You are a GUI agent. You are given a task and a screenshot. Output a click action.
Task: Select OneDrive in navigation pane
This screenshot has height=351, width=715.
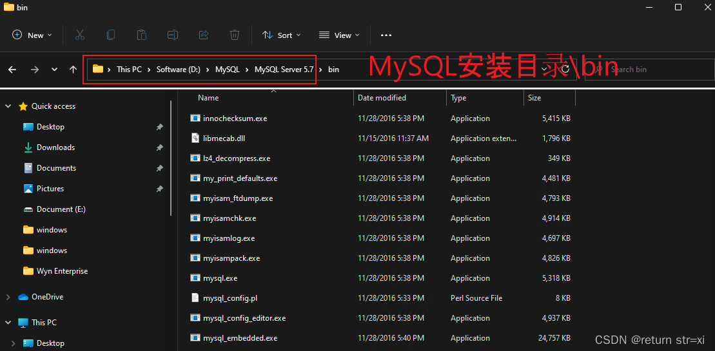click(48, 297)
